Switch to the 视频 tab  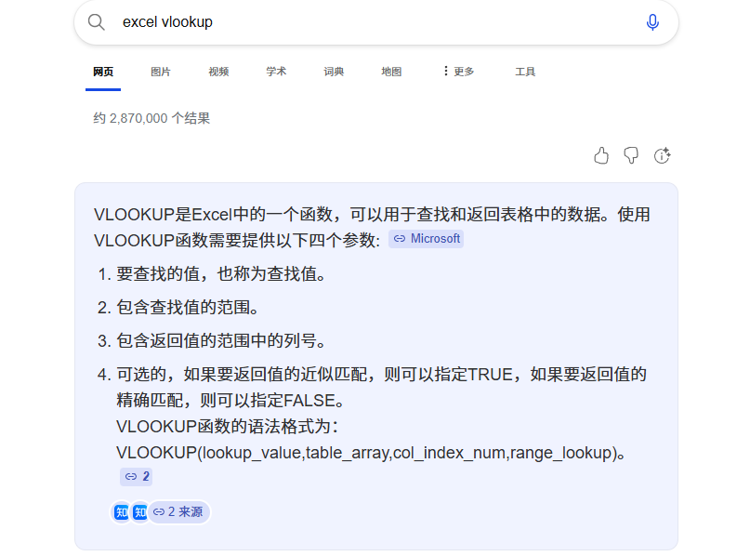[218, 71]
